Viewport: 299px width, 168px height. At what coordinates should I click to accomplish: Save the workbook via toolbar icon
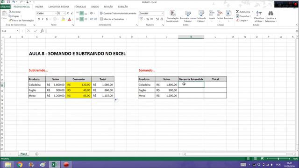point(8,2)
